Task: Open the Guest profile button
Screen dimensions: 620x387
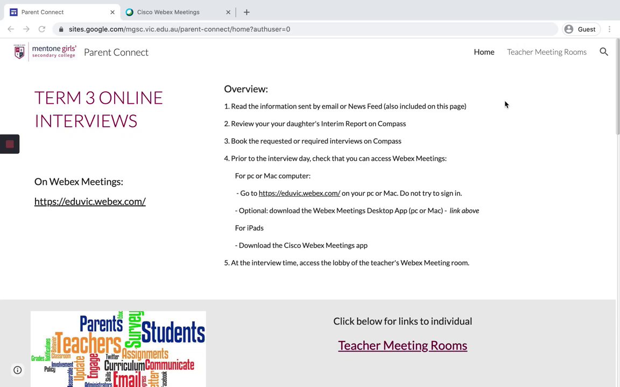Action: pyautogui.click(x=581, y=29)
